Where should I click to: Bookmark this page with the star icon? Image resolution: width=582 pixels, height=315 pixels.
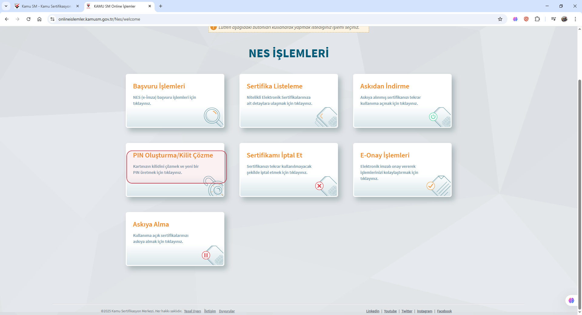coord(500,19)
